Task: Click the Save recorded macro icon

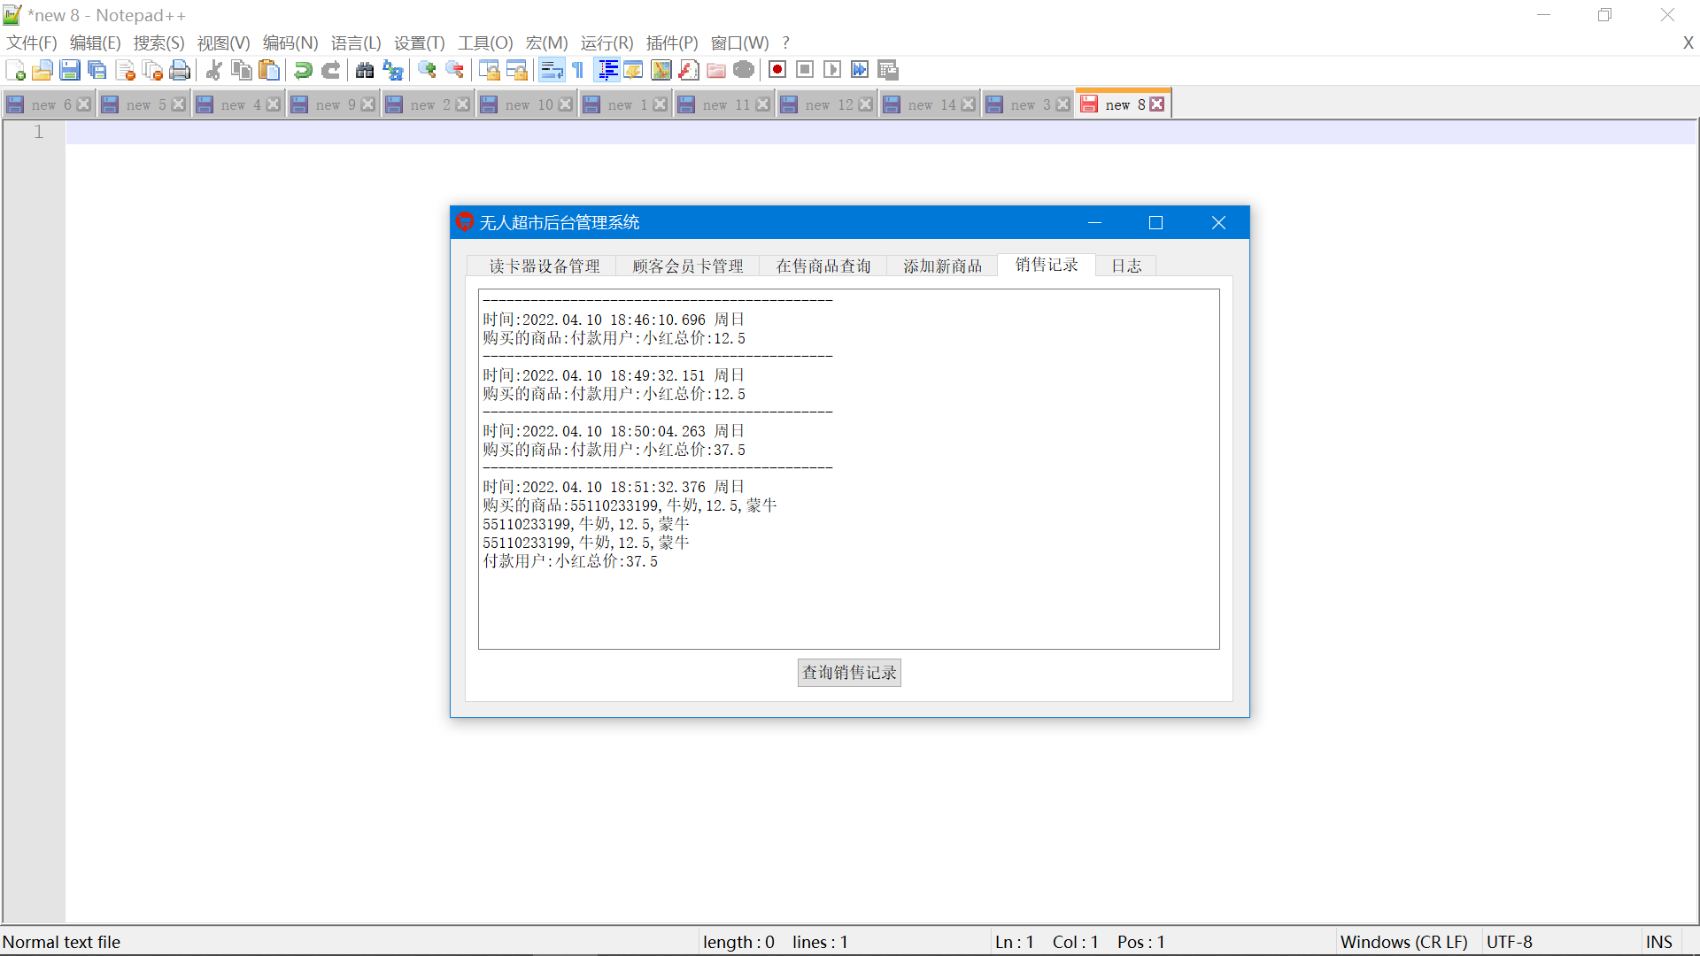Action: coord(888,70)
